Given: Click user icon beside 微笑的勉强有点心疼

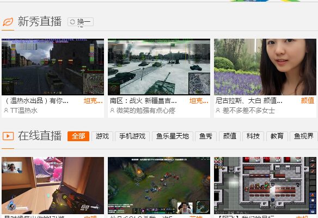Looking at the screenshot, I should coord(112,111).
